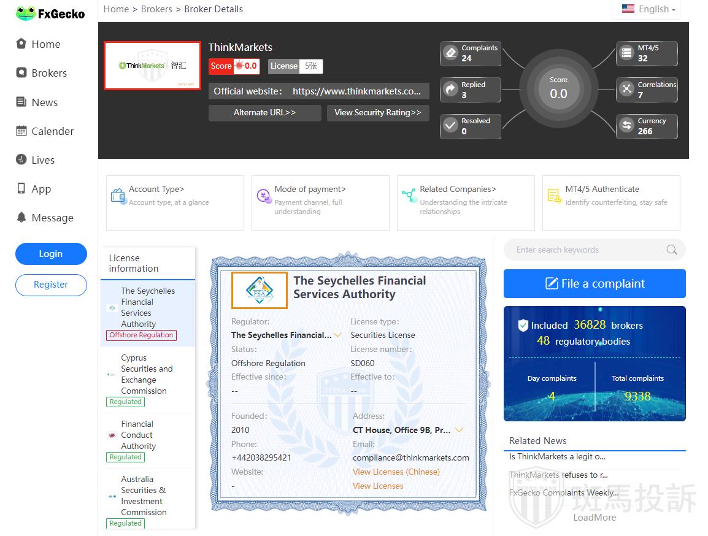The height and width of the screenshot is (536, 708).
Task: Open the English language dropdown
Action: [648, 9]
